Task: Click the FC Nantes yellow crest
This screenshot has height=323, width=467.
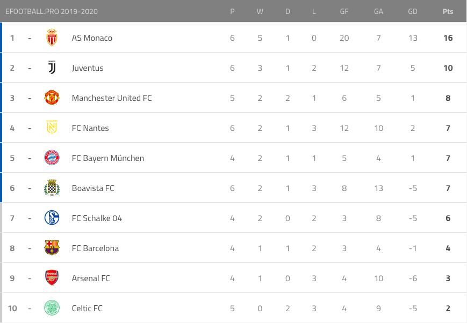Action: click(x=52, y=128)
